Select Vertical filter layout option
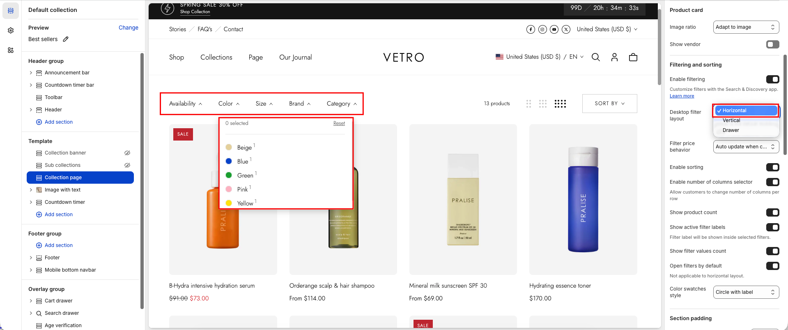This screenshot has height=330, width=788. 731,120
